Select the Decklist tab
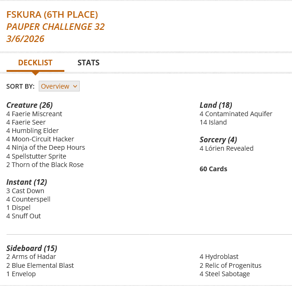 point(35,63)
